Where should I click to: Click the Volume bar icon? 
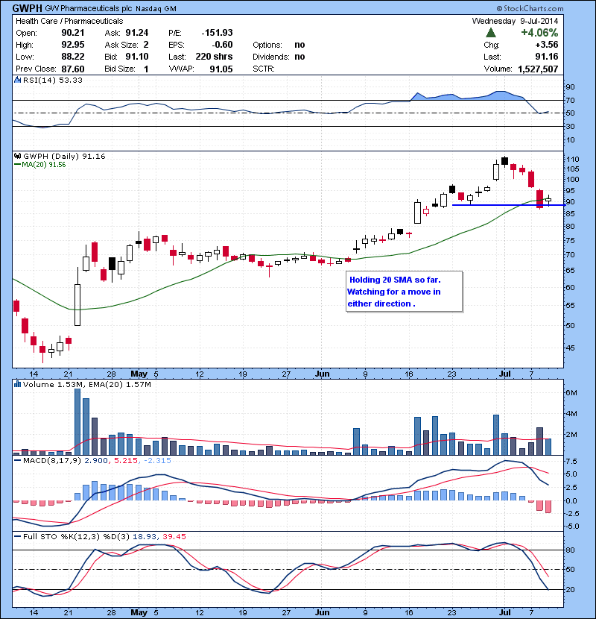tap(17, 384)
